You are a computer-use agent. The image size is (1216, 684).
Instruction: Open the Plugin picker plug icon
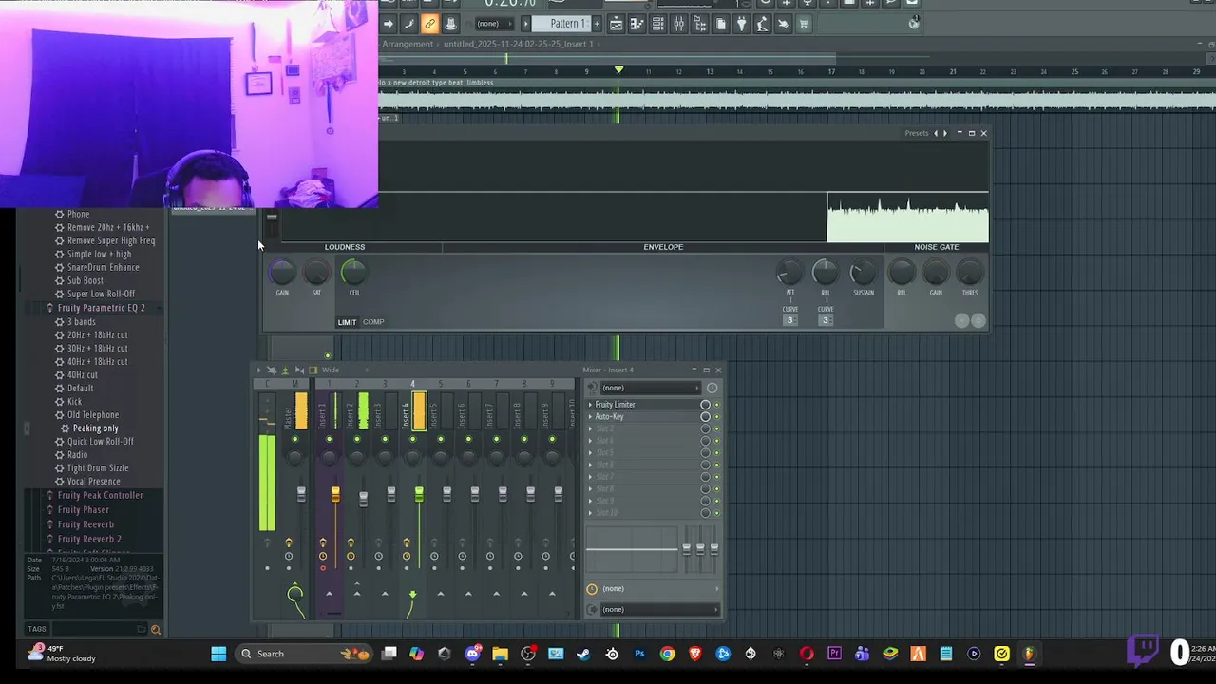pyautogui.click(x=741, y=24)
